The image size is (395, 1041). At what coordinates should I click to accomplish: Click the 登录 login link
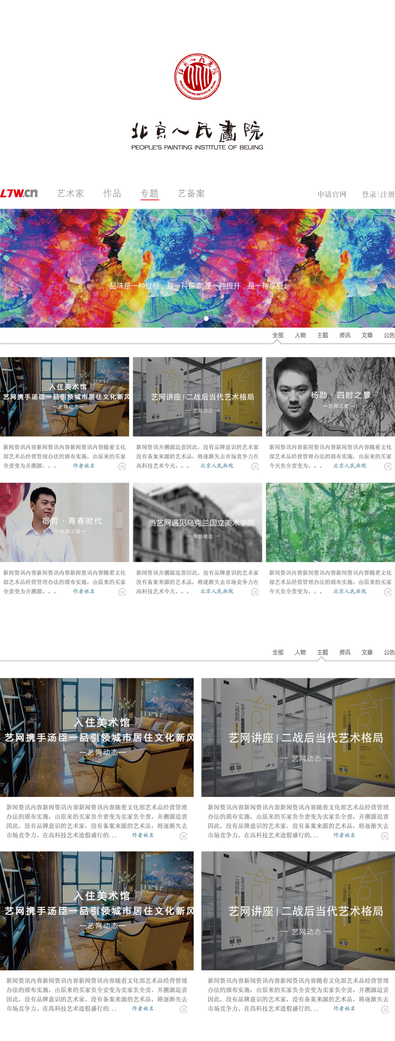click(369, 194)
